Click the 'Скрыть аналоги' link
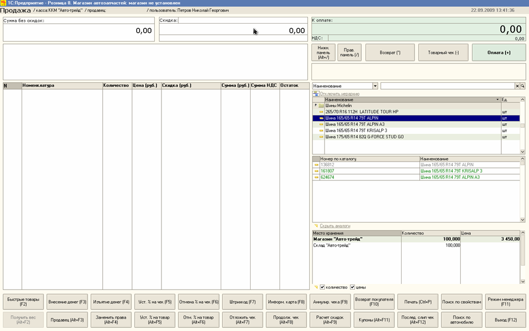This screenshot has width=529, height=331. pos(334,226)
